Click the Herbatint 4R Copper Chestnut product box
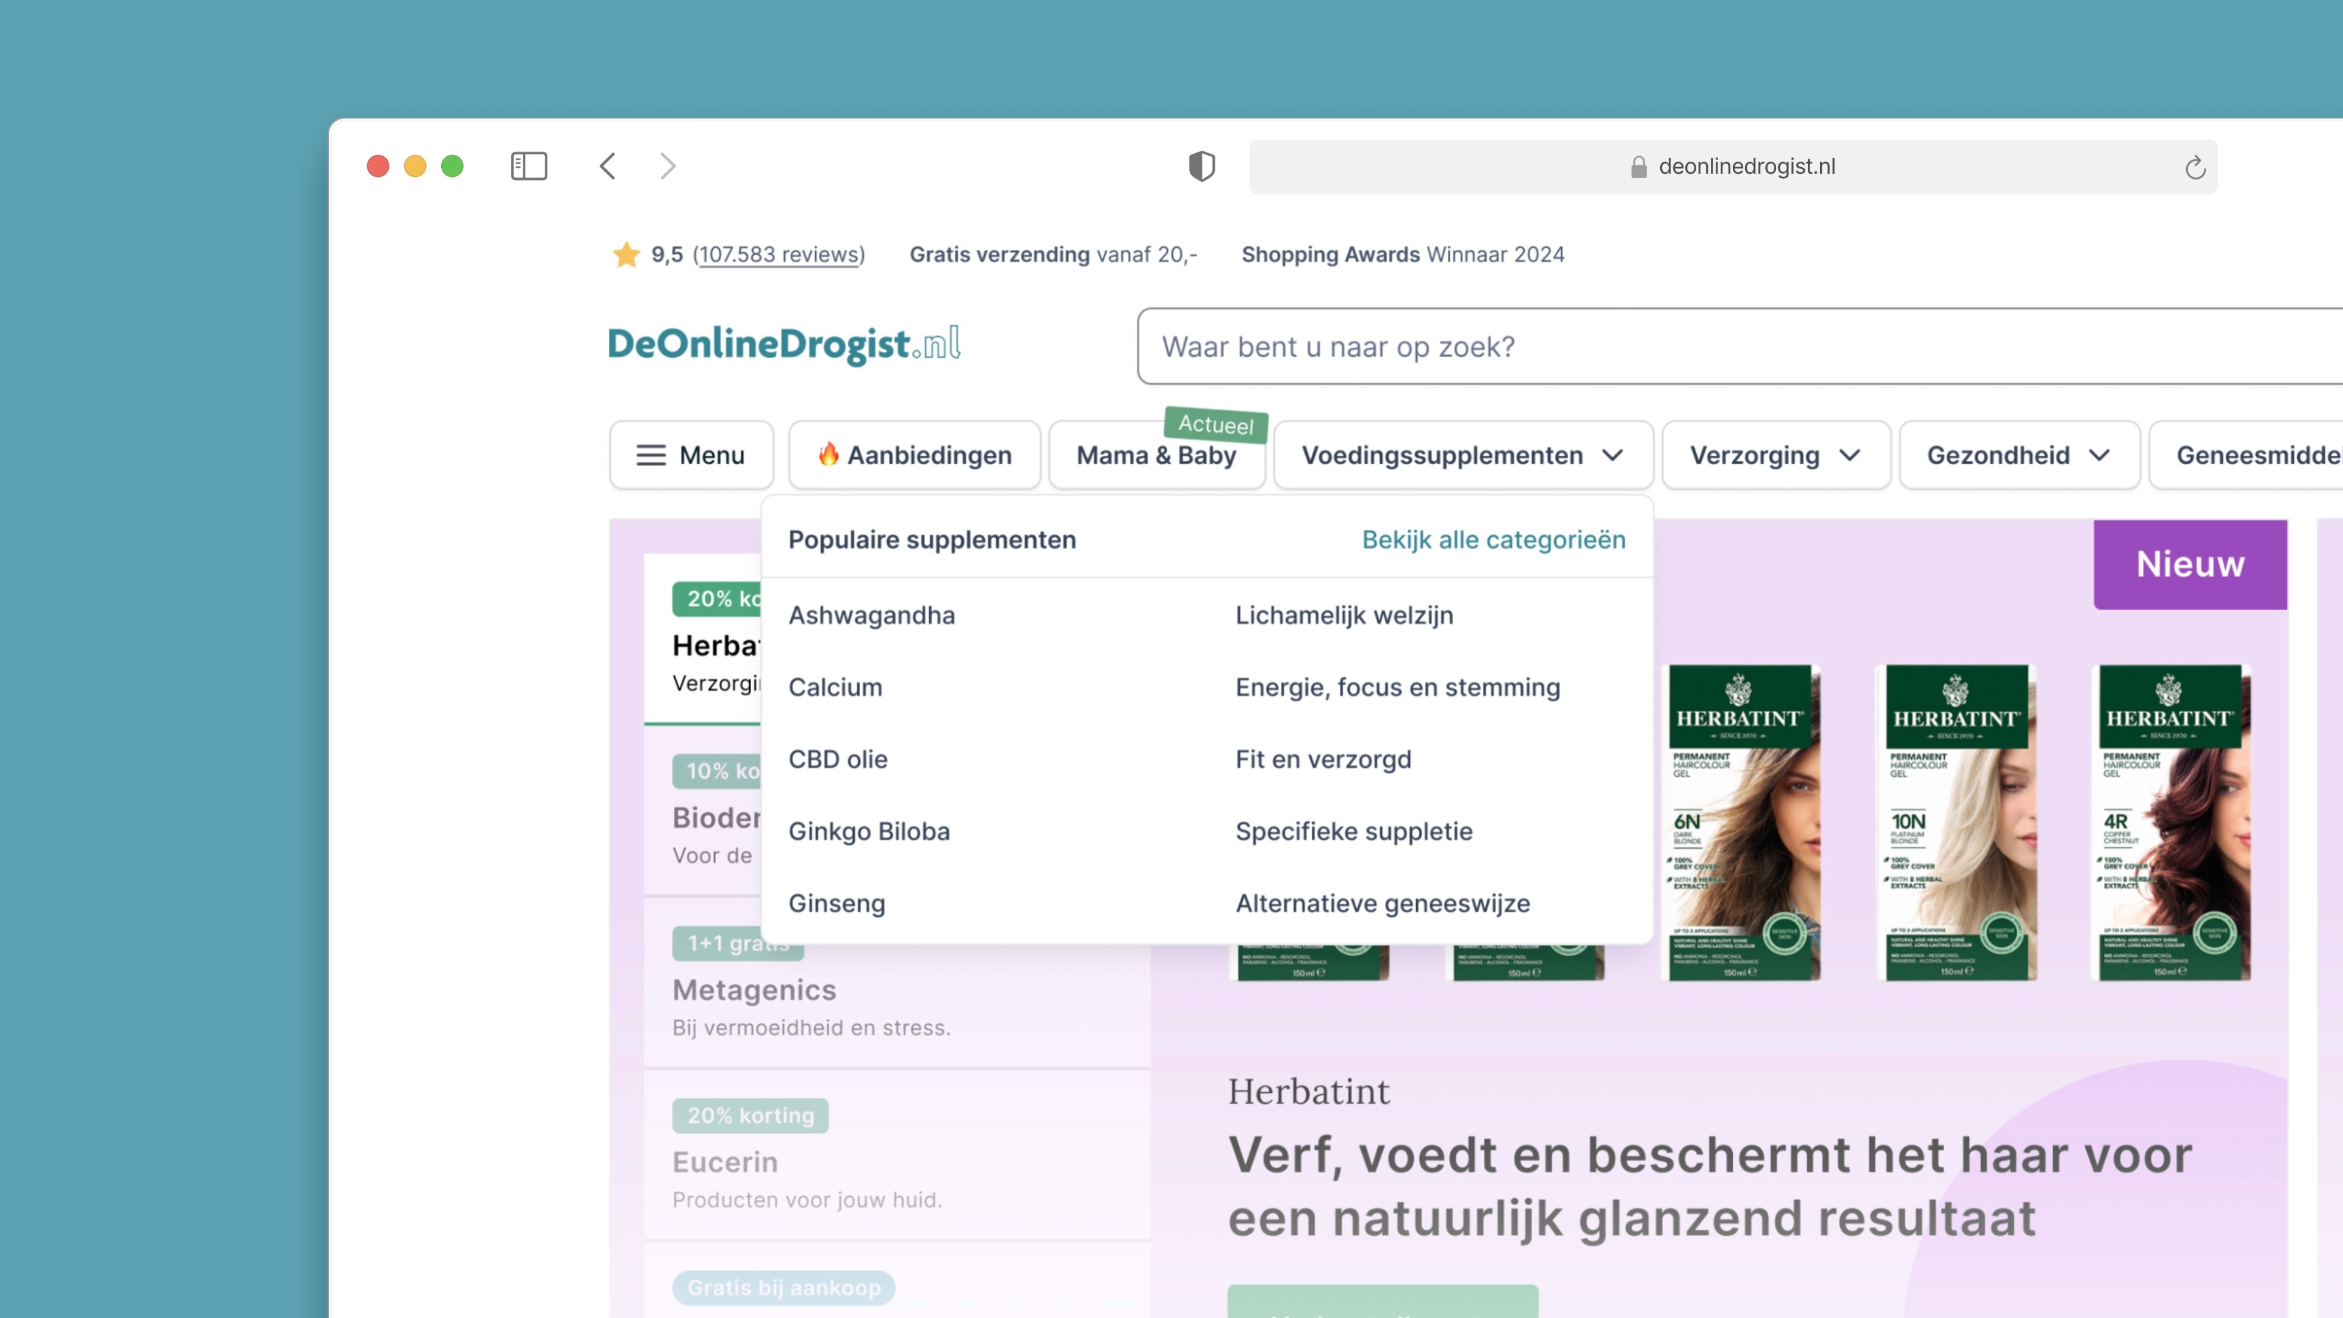 click(2171, 823)
